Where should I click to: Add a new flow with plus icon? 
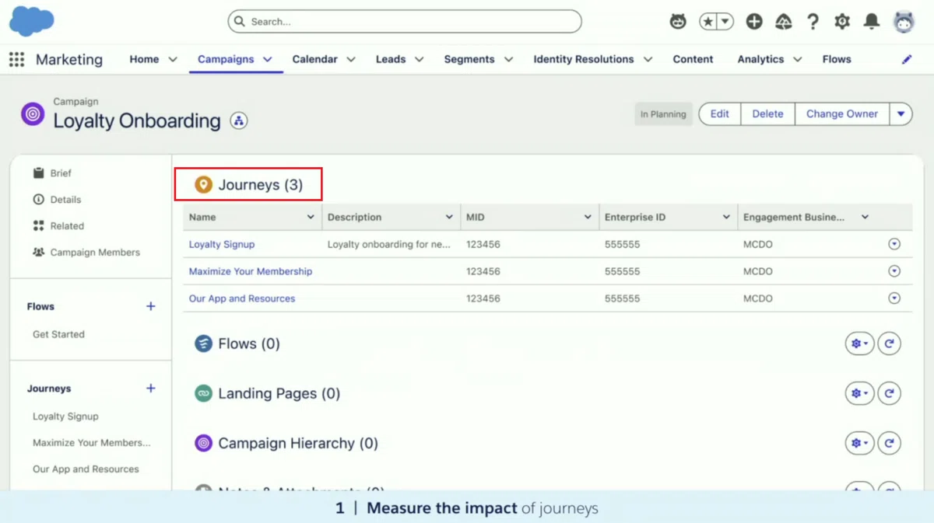(151, 306)
